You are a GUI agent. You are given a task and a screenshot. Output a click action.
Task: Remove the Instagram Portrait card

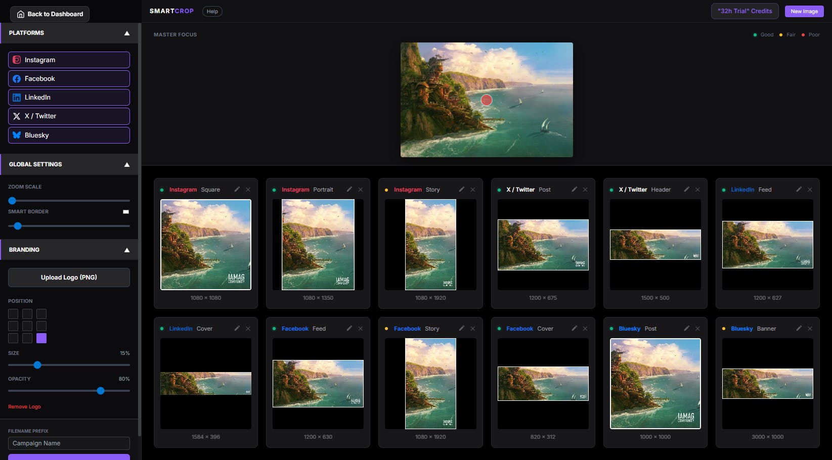361,190
